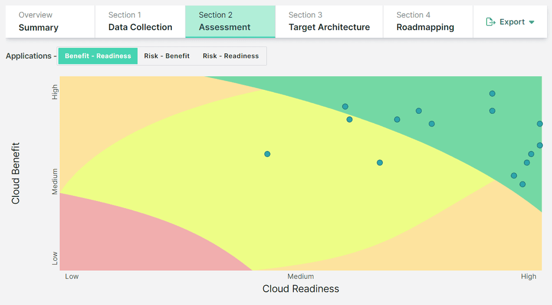Screen dimensions: 552x305
Task: Switch chart to Risk - Benefit view
Action: (x=167, y=56)
